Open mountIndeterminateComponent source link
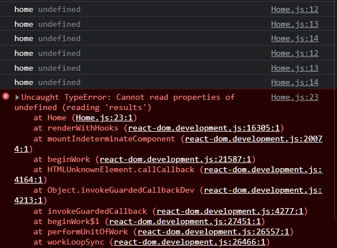The width and height of the screenshot is (337, 248). [x=254, y=139]
